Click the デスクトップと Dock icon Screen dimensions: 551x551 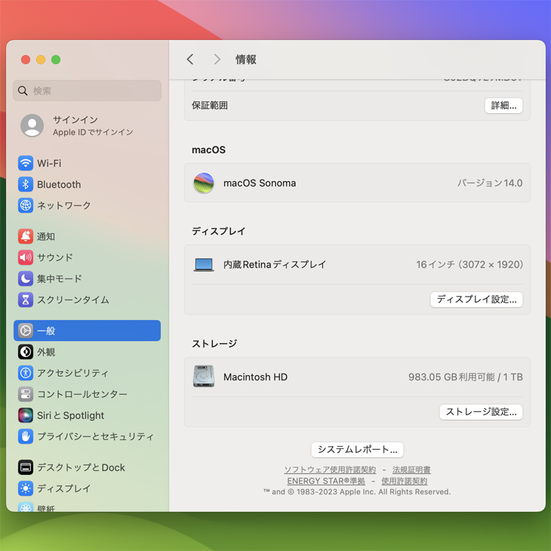point(26,467)
